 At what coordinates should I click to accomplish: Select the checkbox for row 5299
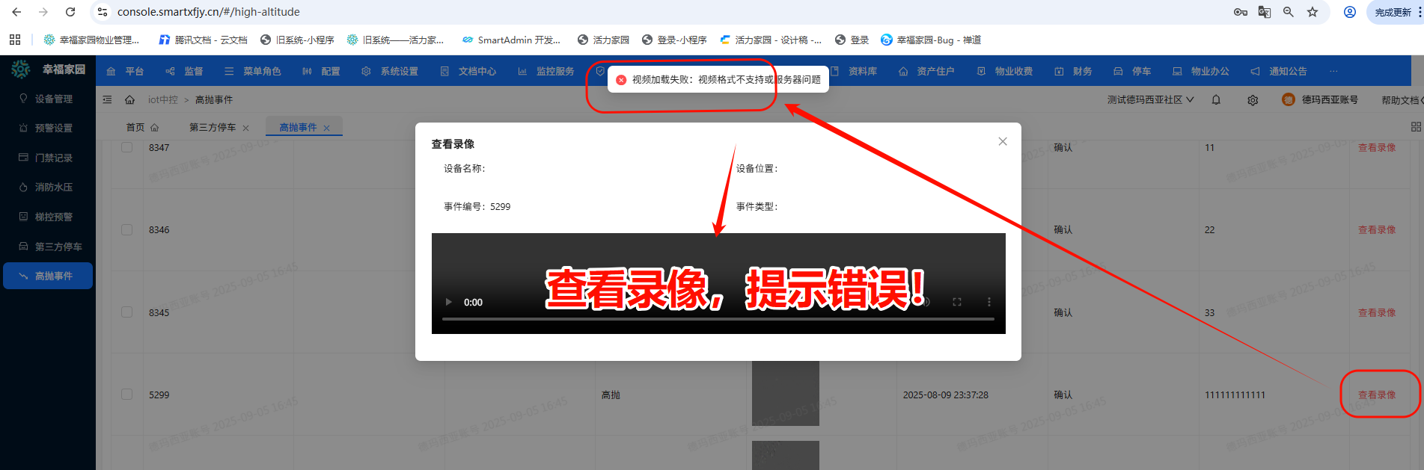127,395
